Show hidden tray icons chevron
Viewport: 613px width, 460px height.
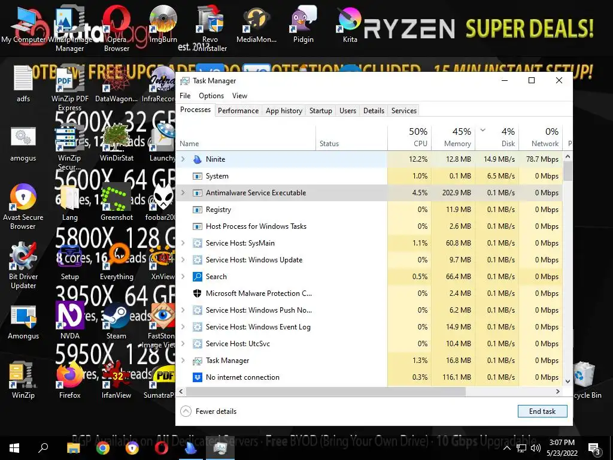(x=506, y=448)
